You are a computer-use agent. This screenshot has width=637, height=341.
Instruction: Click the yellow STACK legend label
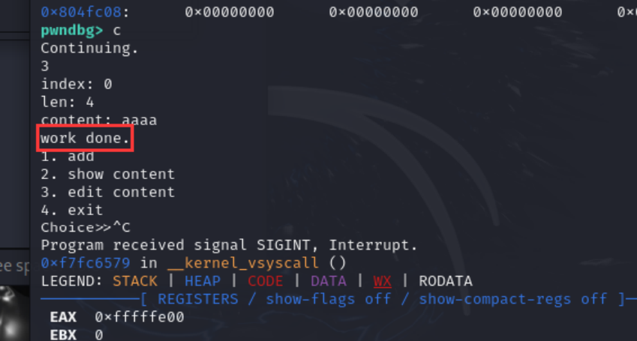click(135, 281)
